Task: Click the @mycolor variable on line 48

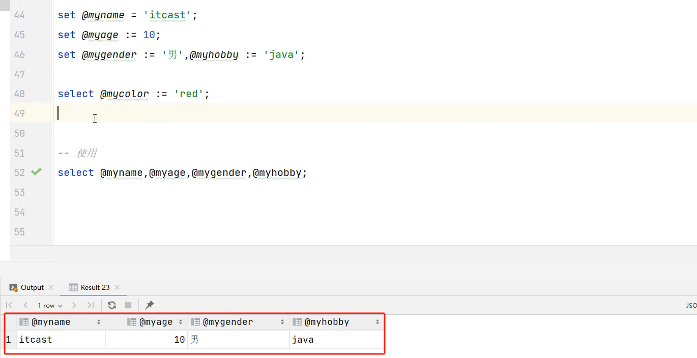Action: click(125, 94)
